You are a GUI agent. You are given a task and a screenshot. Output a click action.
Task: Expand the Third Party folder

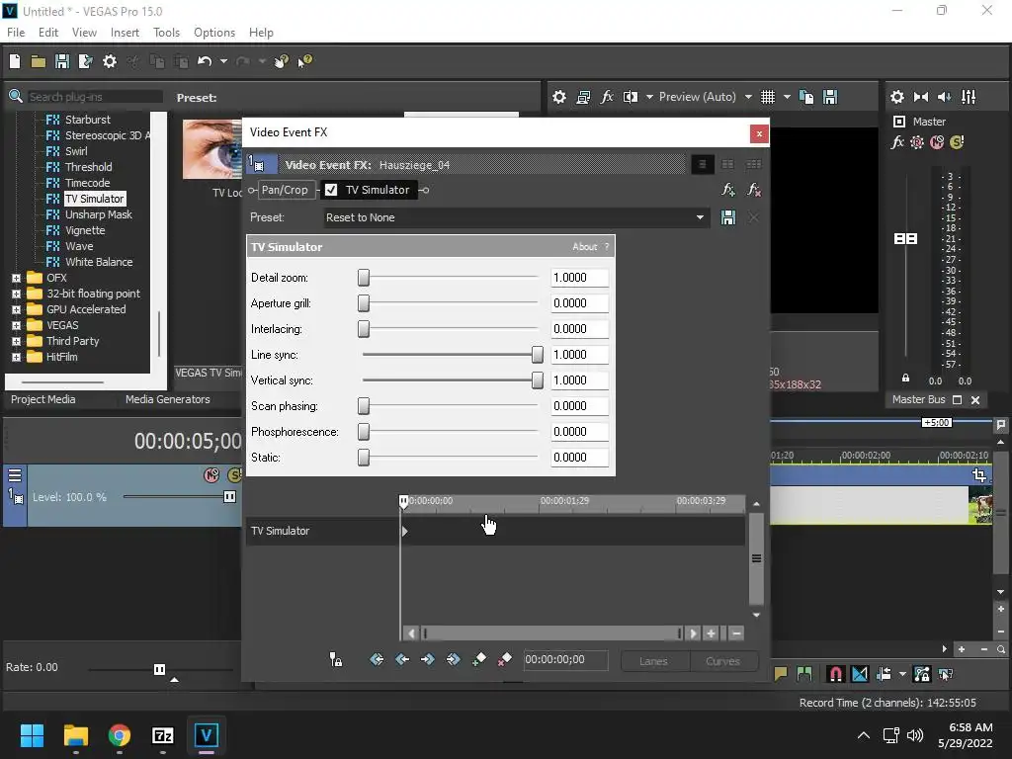tap(16, 341)
